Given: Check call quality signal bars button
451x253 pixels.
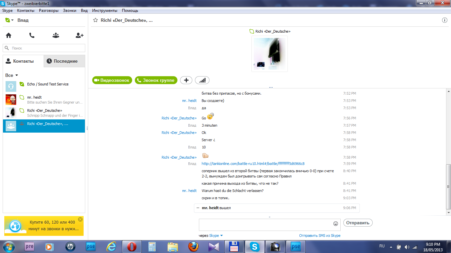Looking at the screenshot, I should pos(202,80).
